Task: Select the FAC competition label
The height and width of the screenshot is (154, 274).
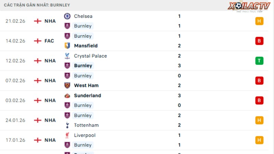Action: click(49, 41)
